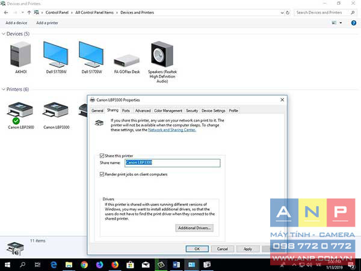Viewport: 361px width, 271px height.
Task: Toggle Render print jobs on client computers
Action: 102,174
